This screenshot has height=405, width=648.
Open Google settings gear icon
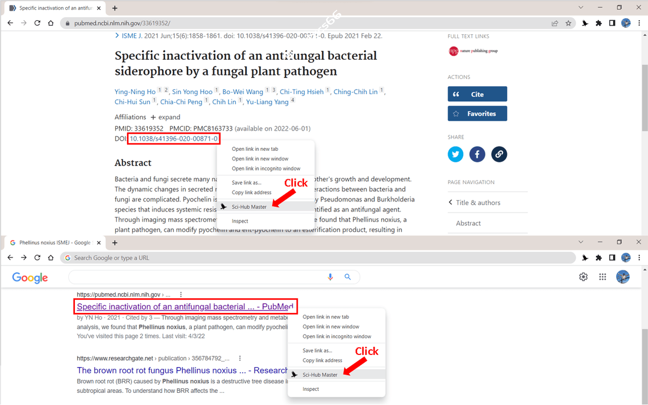(584, 277)
